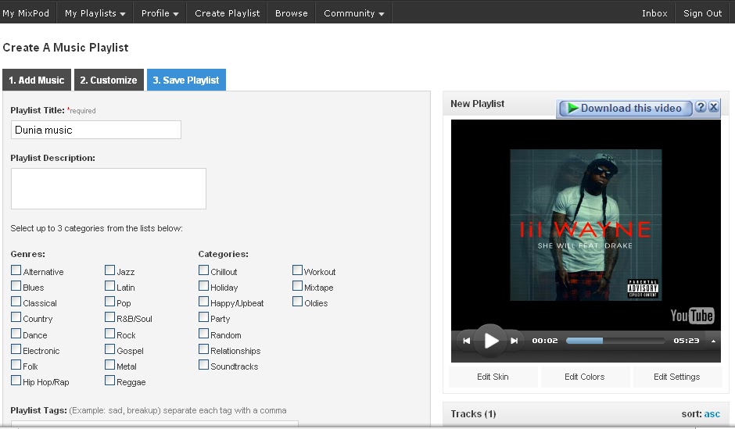Click Edit Skin button
This screenshot has height=429, width=735.
click(493, 377)
